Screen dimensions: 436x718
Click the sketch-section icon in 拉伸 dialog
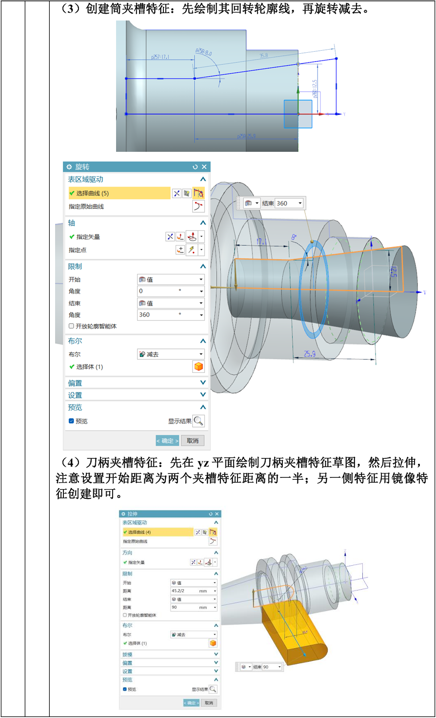[198, 532]
